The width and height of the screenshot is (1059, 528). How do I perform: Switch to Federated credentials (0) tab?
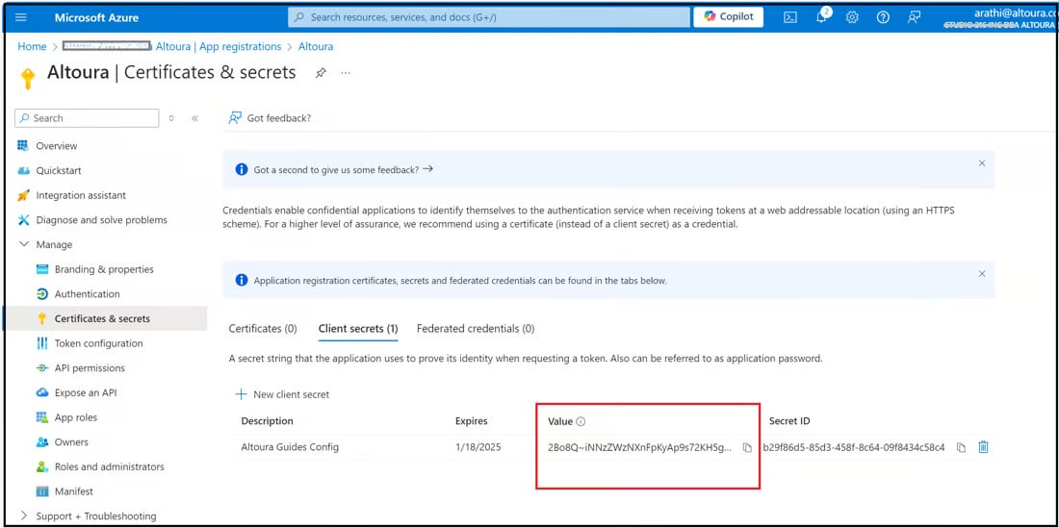pyautogui.click(x=476, y=329)
